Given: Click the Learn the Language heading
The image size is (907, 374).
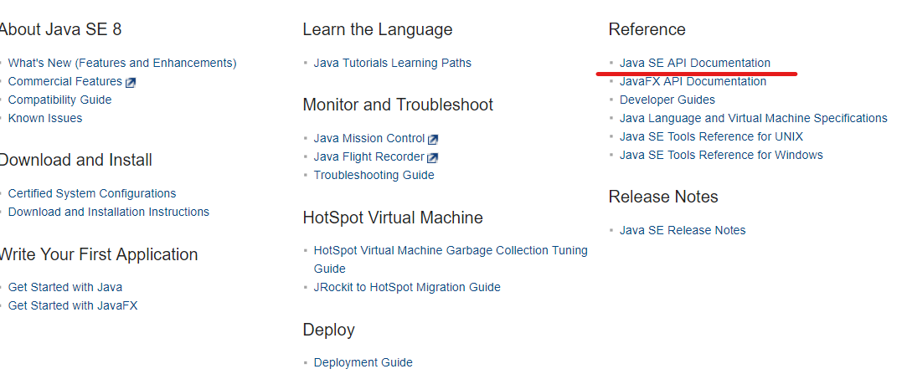Looking at the screenshot, I should 378,29.
